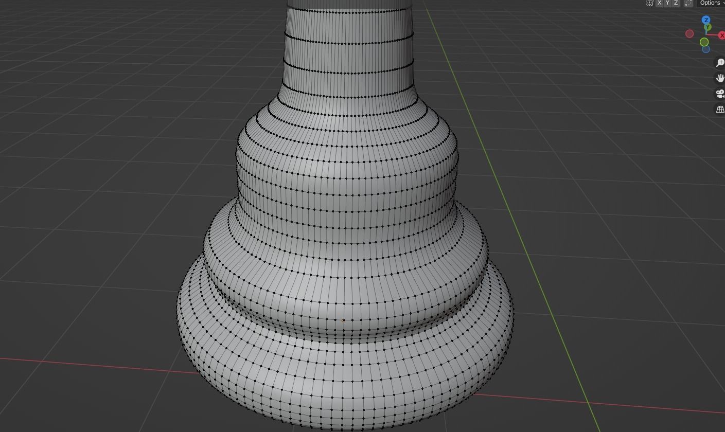Toggle auto merge vertices icon
725x432 pixels.
tap(688, 3)
